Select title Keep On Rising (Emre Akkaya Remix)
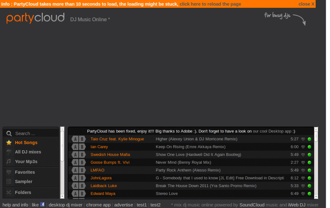Image resolution: width=330 pixels, height=208 pixels. click(x=190, y=147)
